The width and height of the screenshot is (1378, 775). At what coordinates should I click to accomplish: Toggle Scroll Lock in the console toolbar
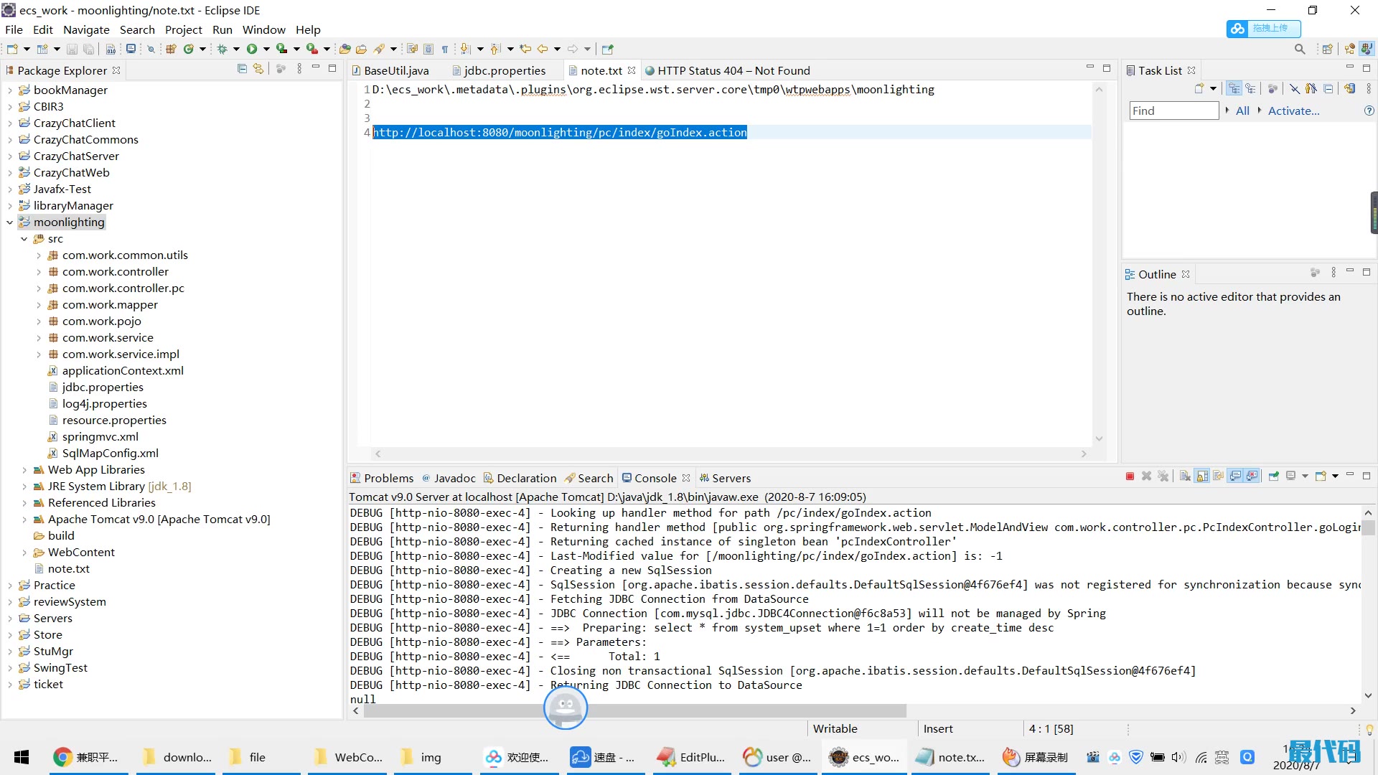1202,476
